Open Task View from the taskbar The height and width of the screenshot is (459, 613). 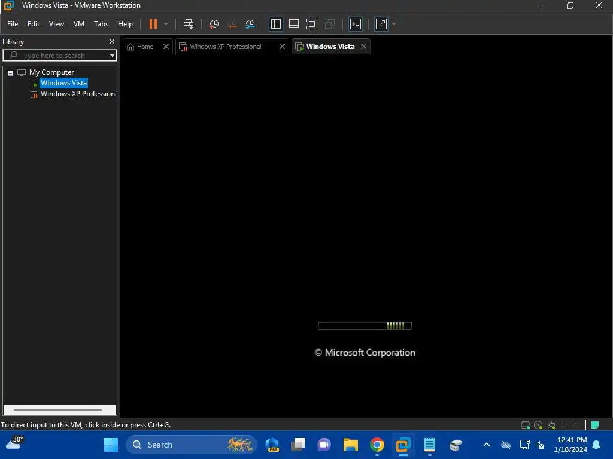[x=298, y=445]
